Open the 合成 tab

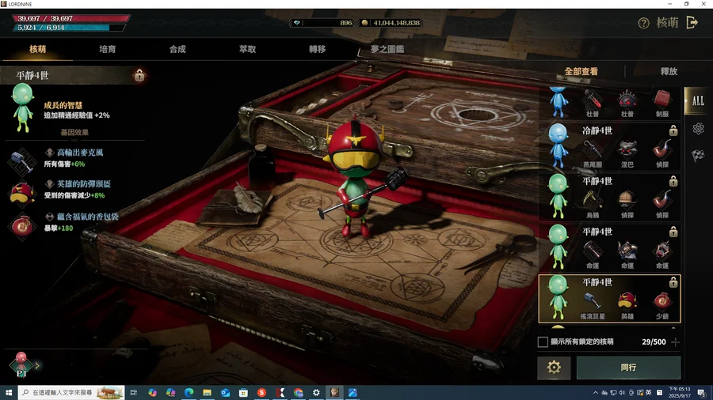[177, 49]
